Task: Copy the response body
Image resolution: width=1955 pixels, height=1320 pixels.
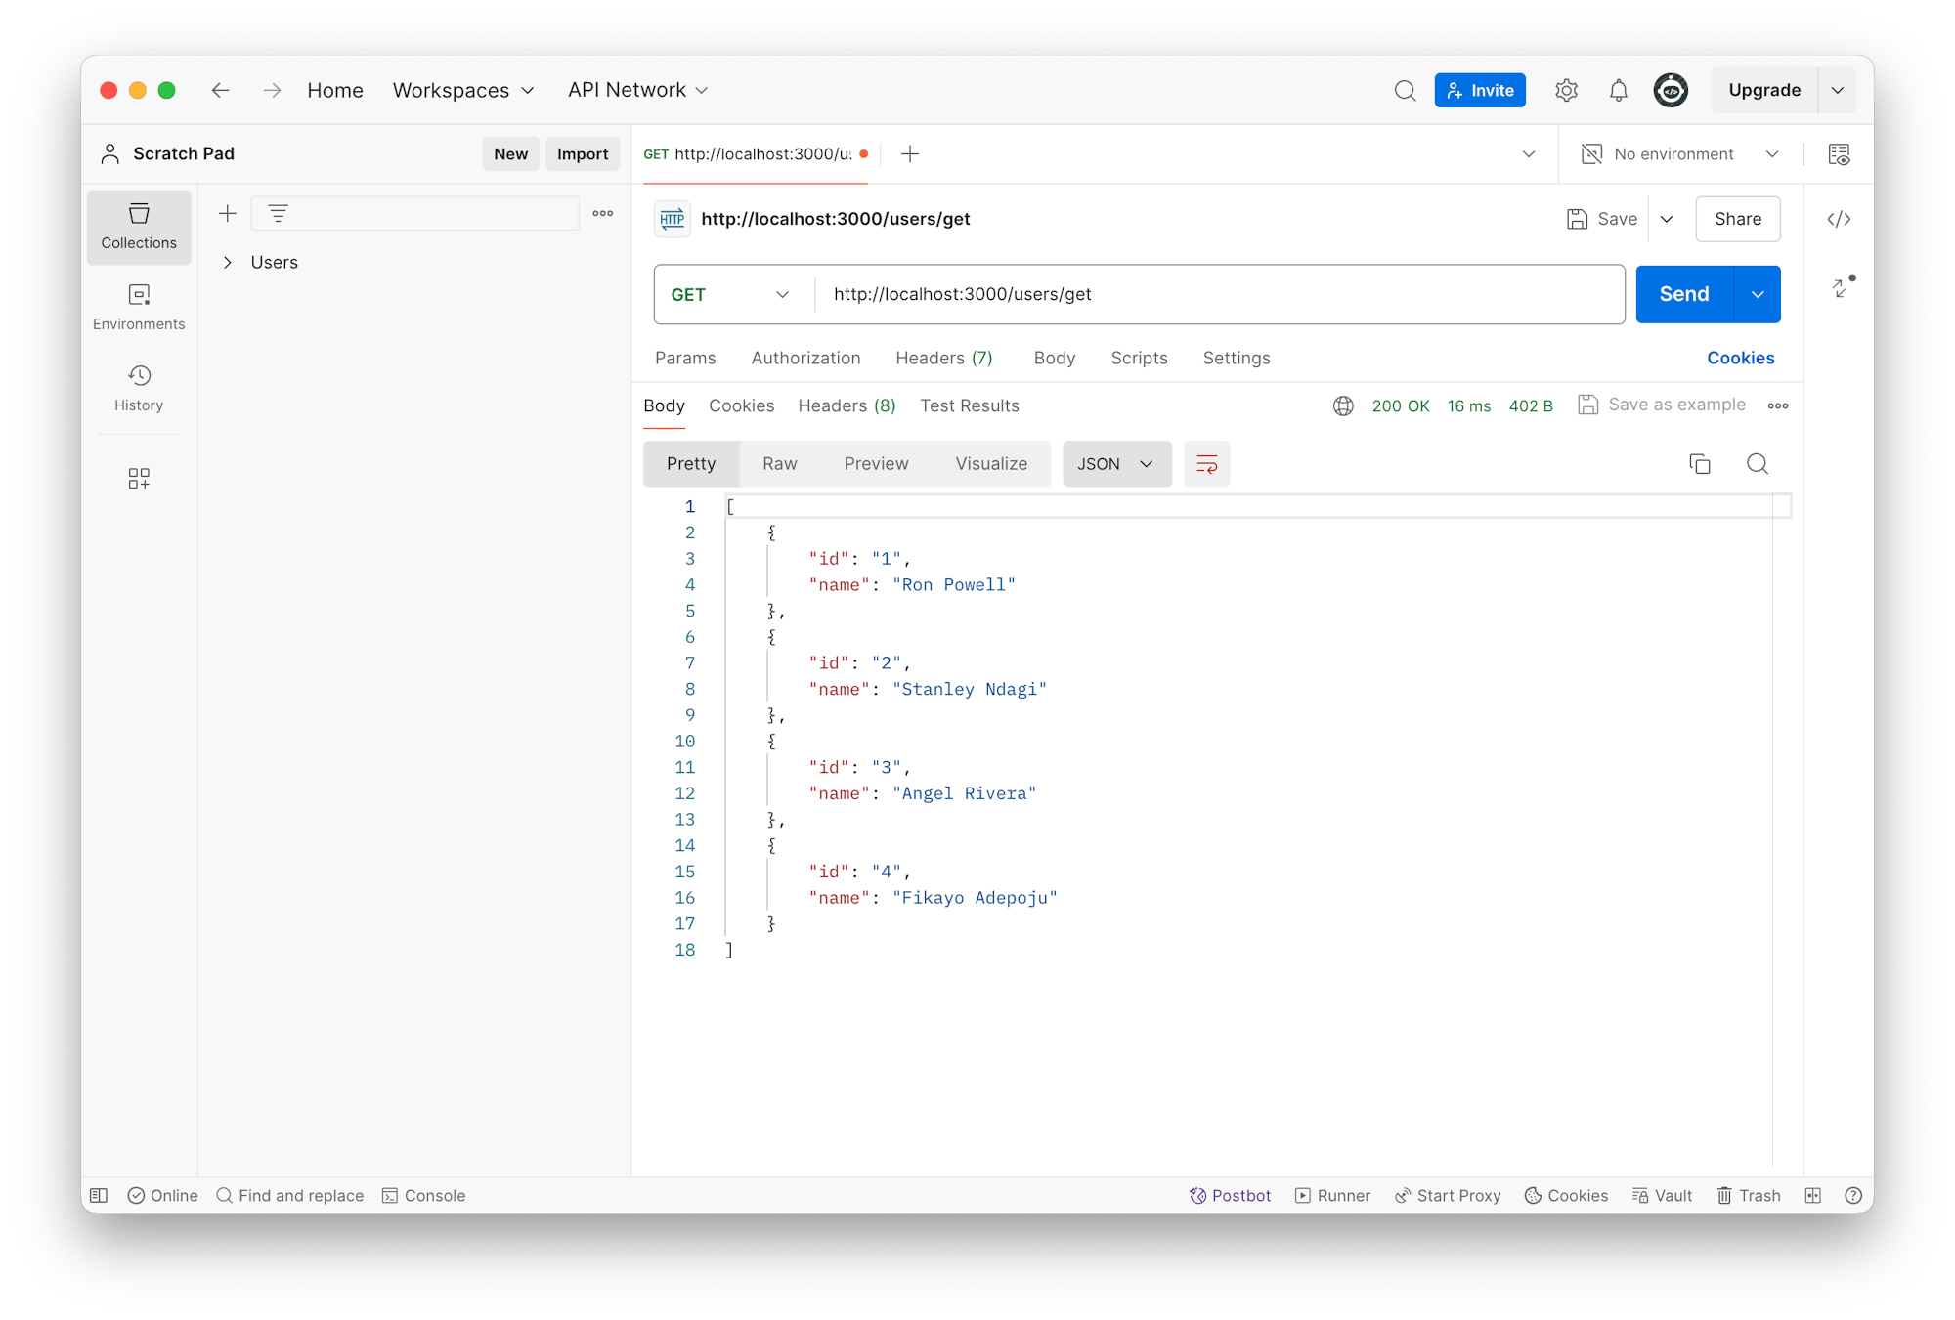Action: point(1700,464)
